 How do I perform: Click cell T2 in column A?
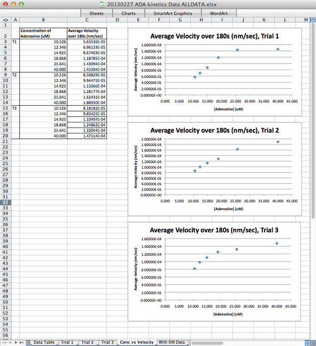tap(15, 75)
